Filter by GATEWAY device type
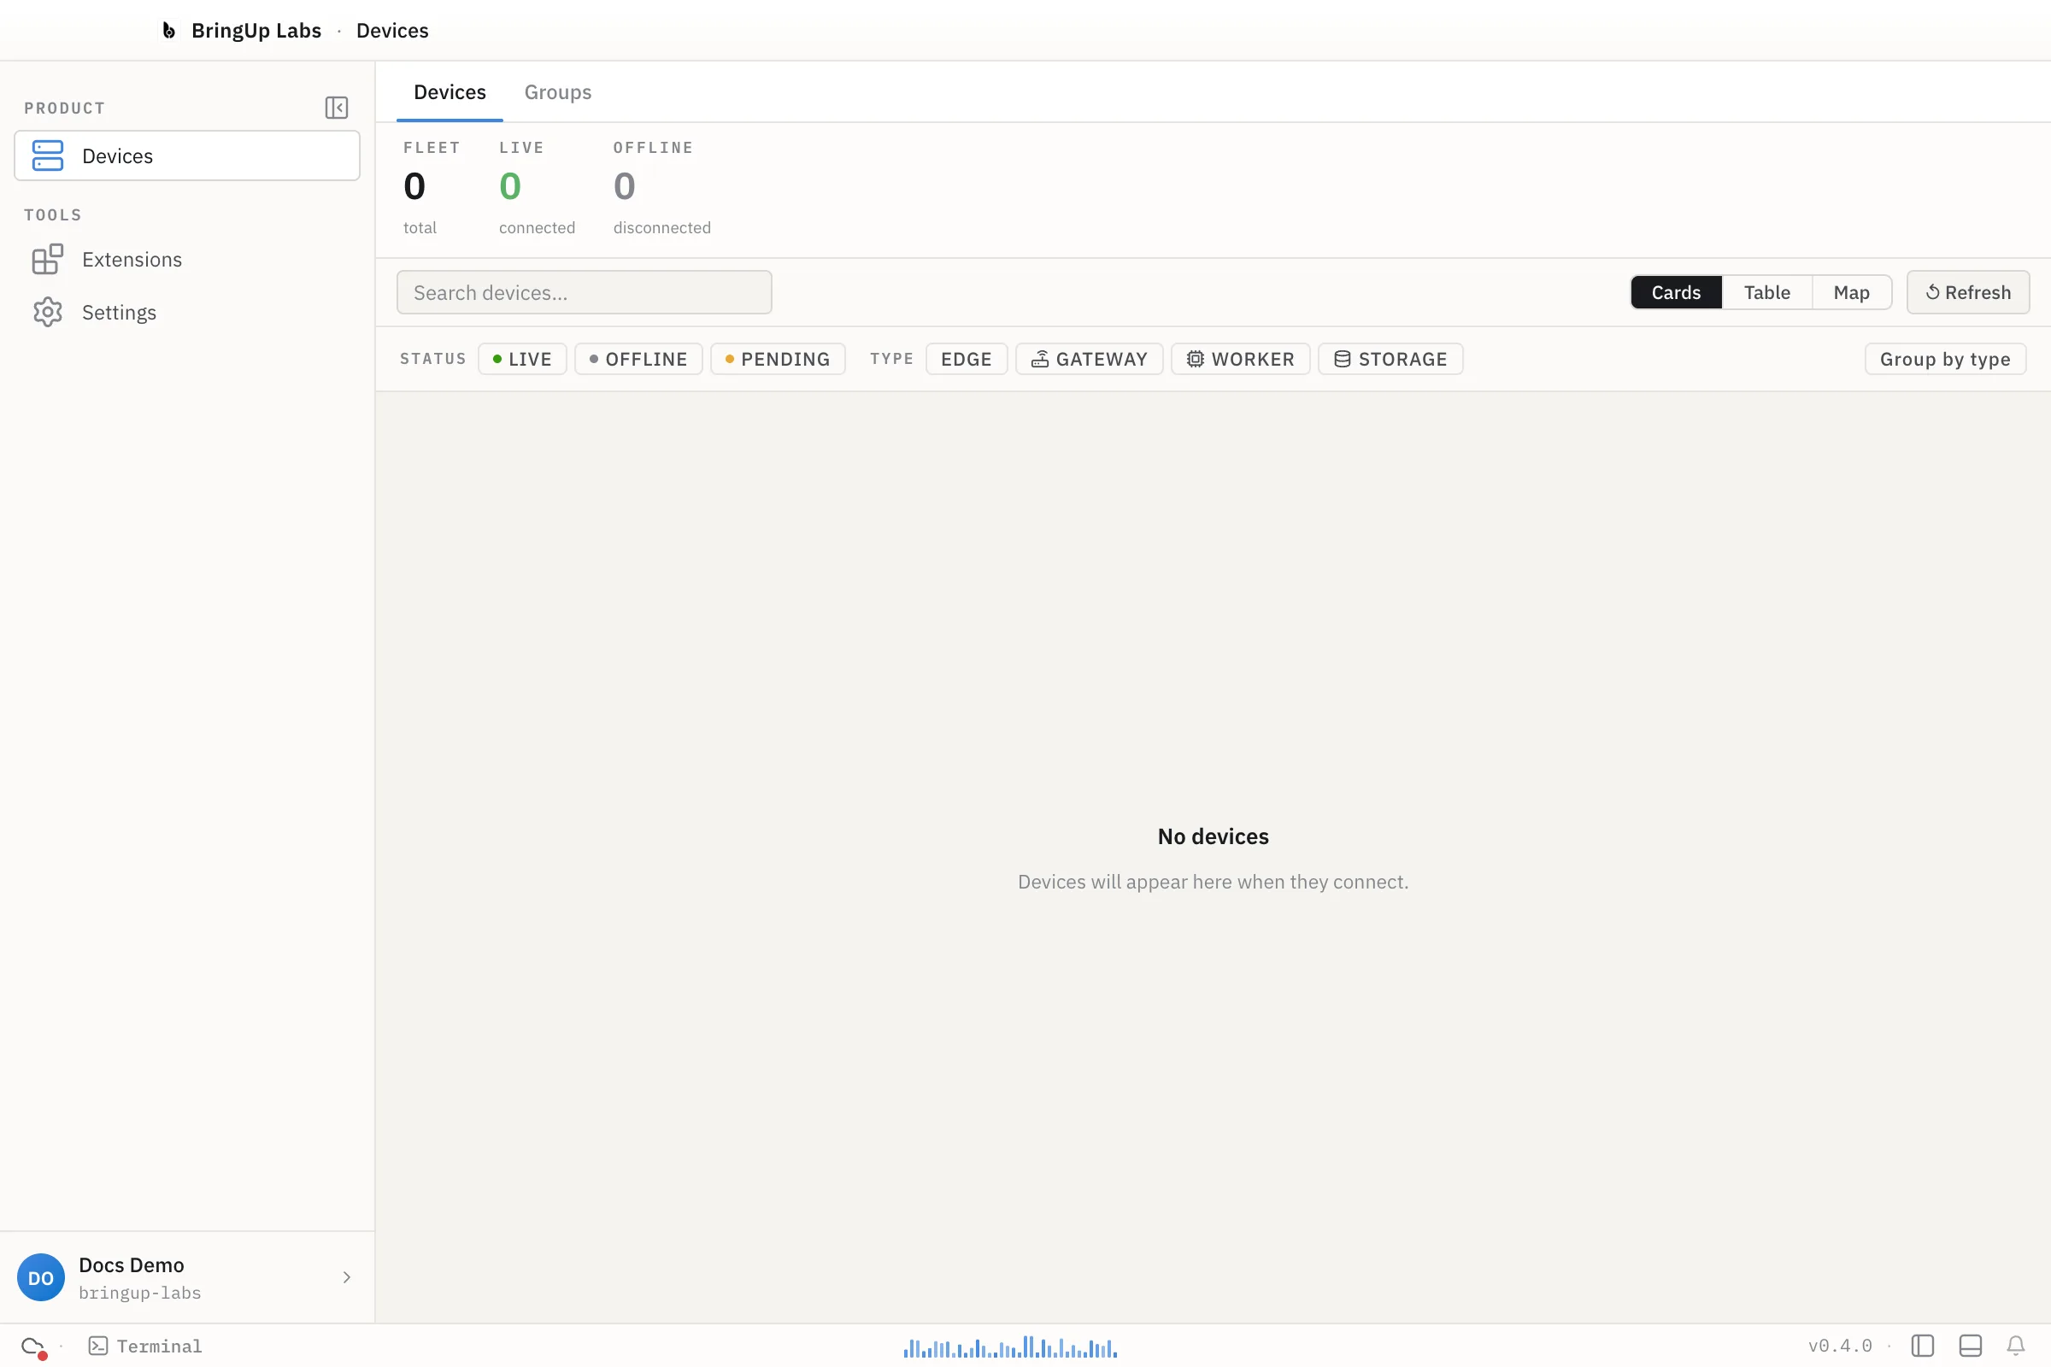 [x=1089, y=359]
